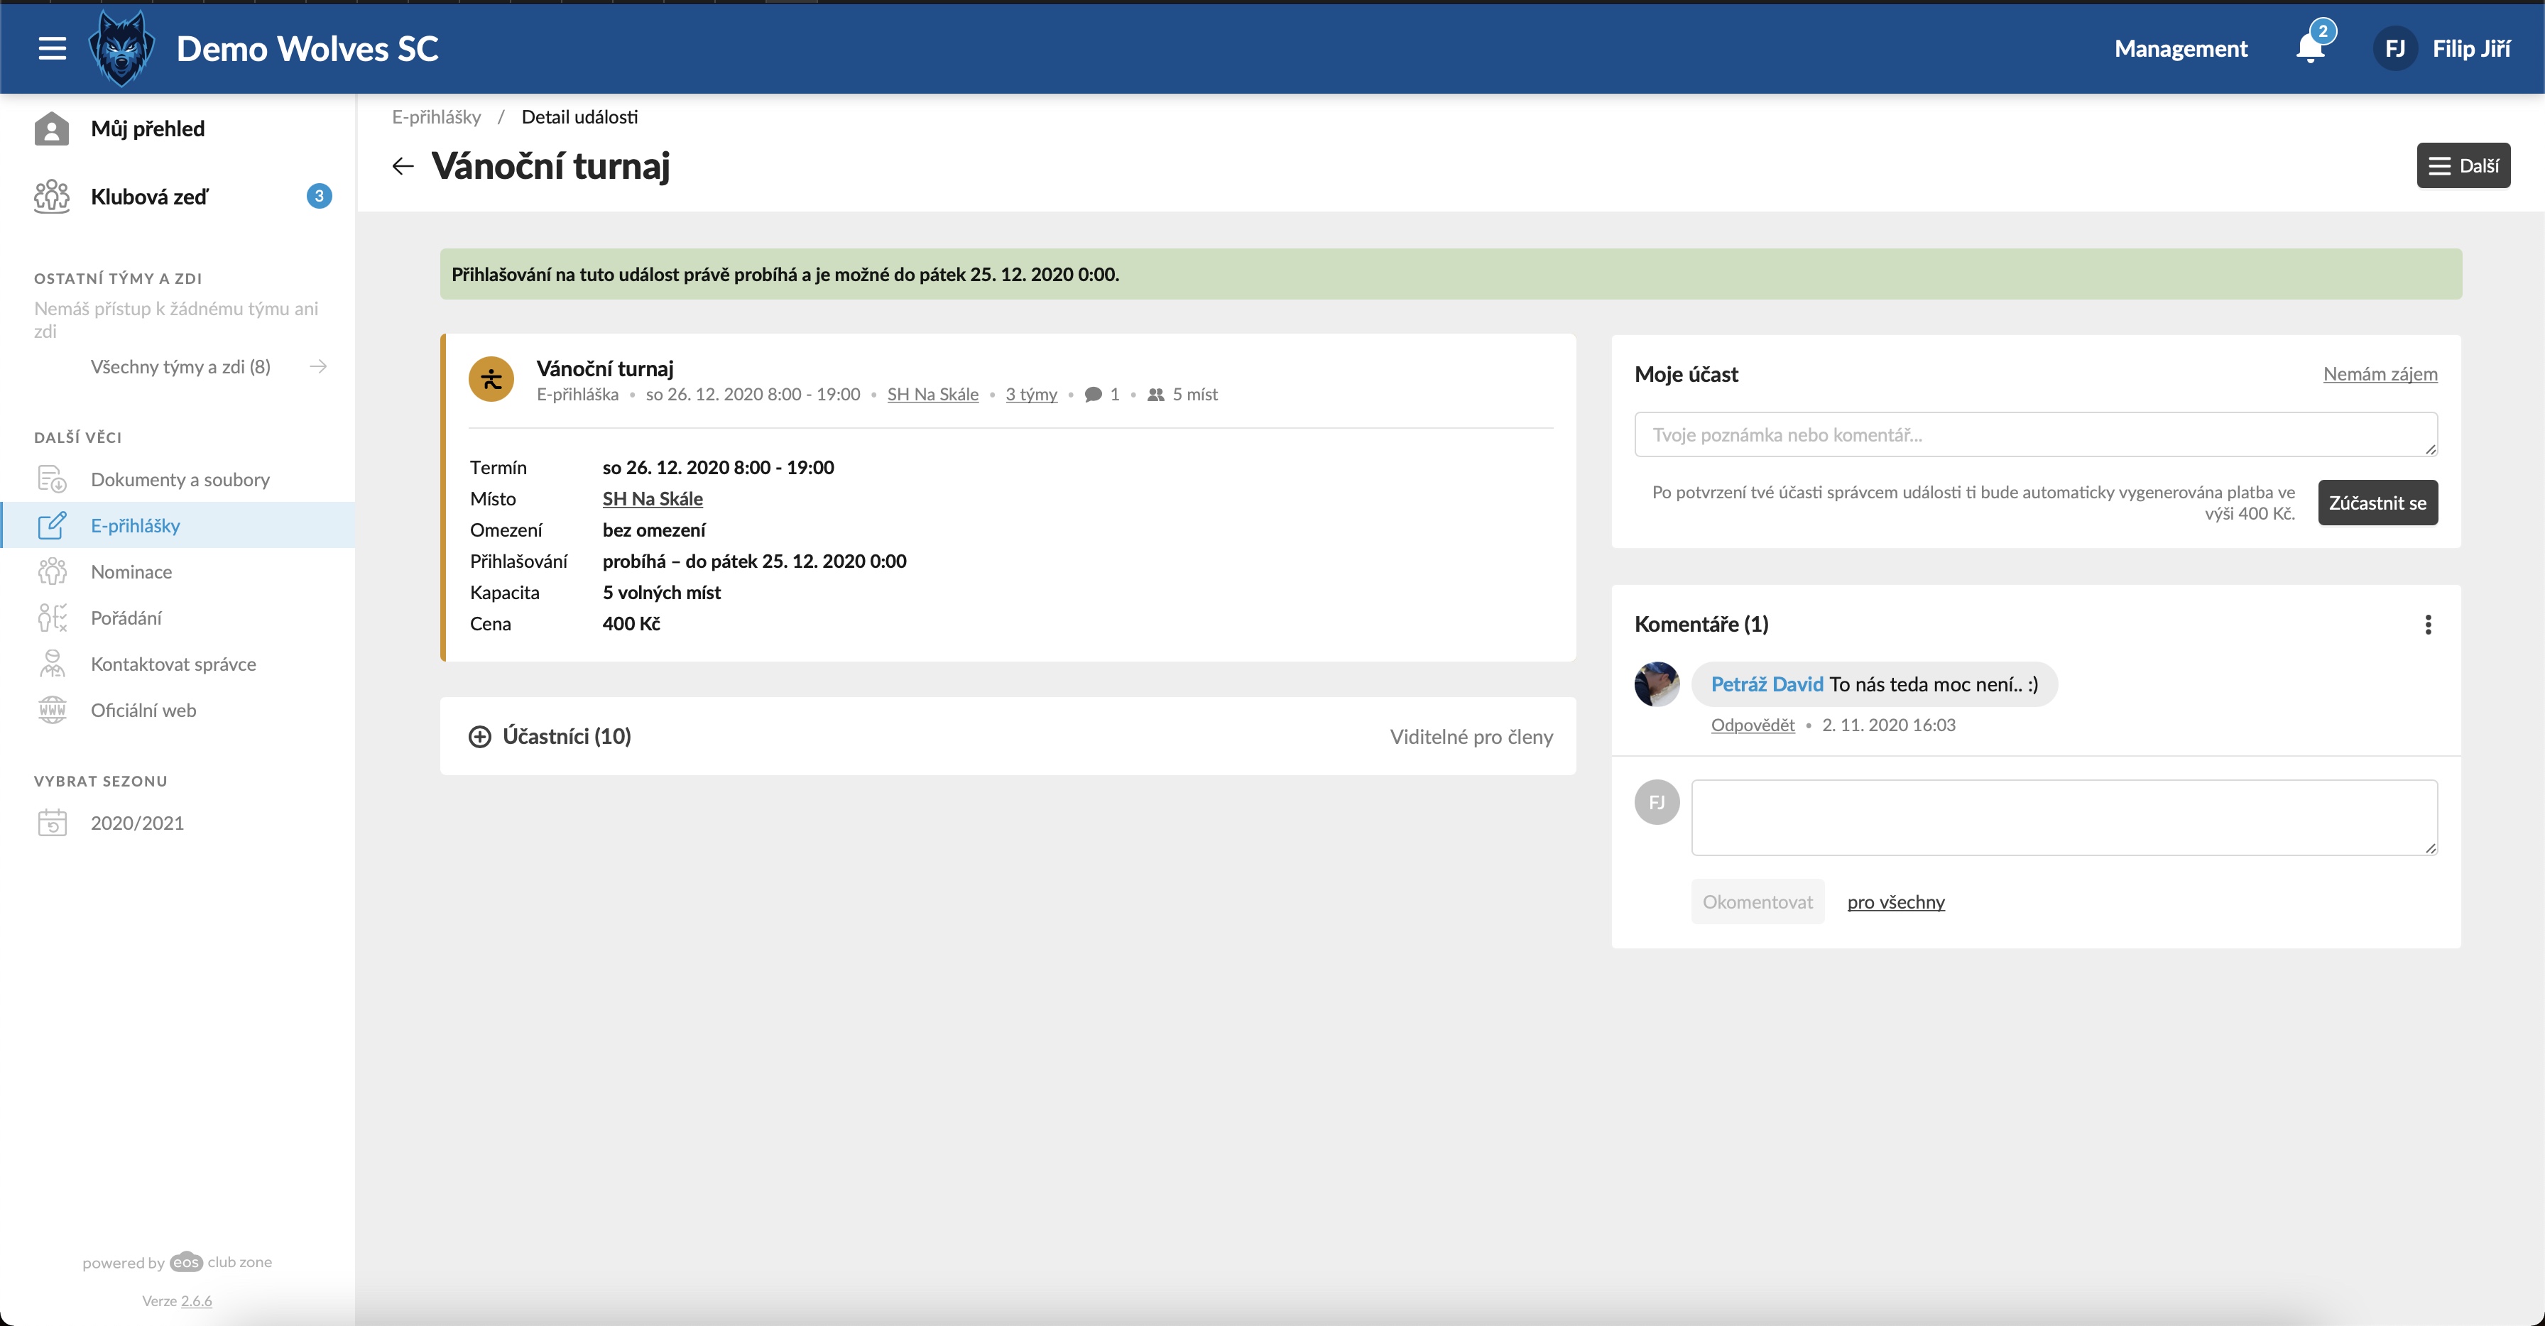Click the SH Na Skále place link
The image size is (2545, 1326).
(x=652, y=498)
